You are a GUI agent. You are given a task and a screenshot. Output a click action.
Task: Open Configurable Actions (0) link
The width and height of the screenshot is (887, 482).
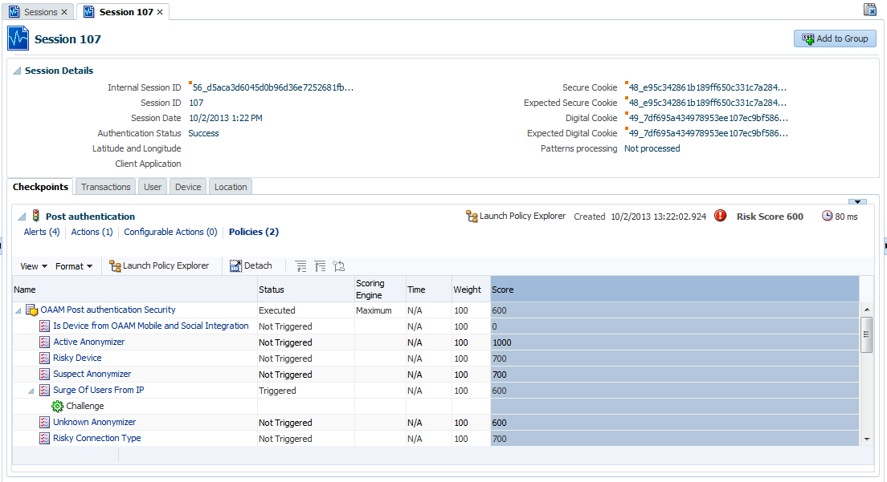tap(170, 232)
